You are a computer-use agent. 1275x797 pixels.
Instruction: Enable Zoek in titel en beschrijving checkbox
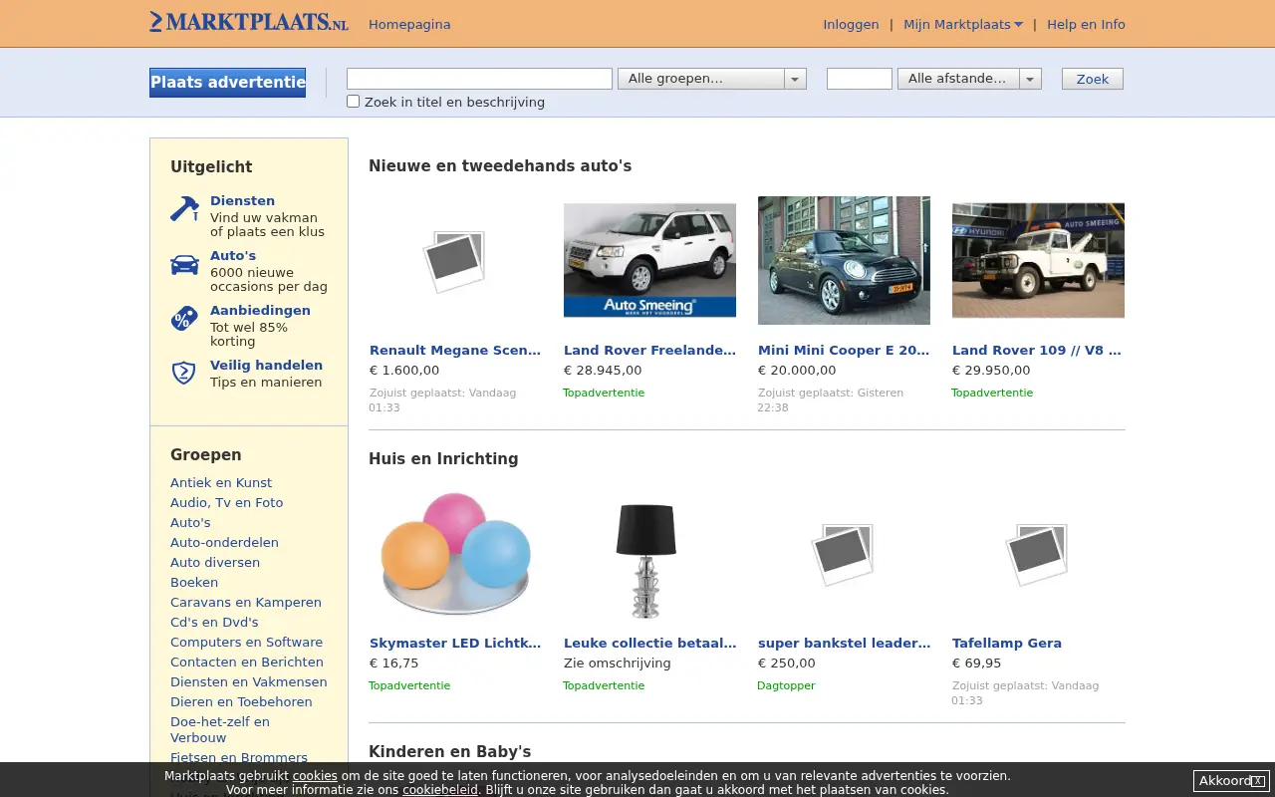point(353,101)
